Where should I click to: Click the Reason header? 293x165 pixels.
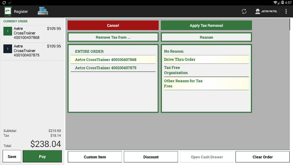click(206, 37)
